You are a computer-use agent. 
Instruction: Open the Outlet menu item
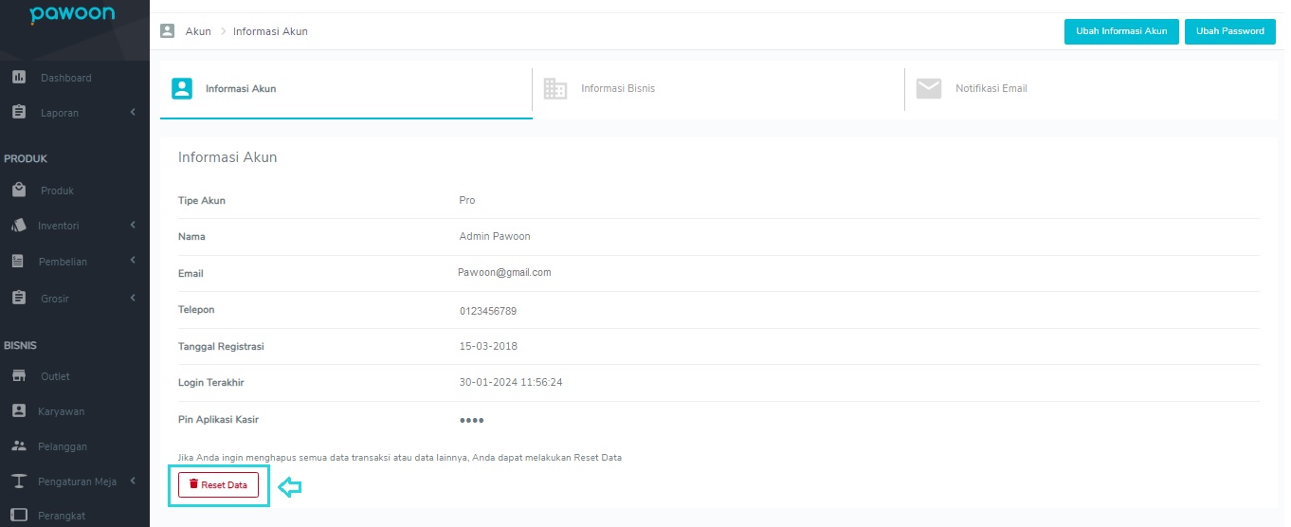click(55, 376)
